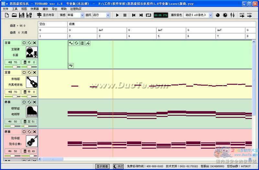
Task: Click the new file icon
Action: tap(6, 15)
